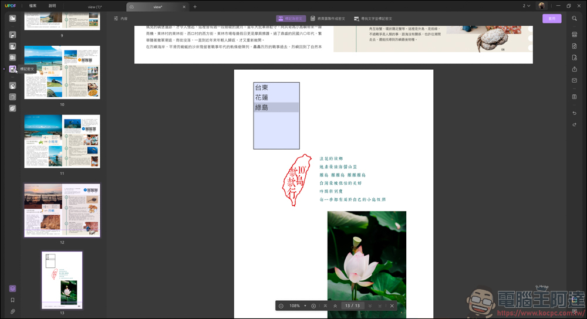Open the Page Tools overlay icon in left sidebar
587x319 pixels.
pos(12,108)
